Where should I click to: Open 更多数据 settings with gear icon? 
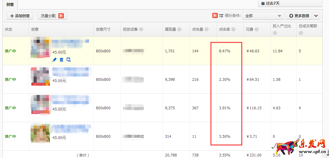[x=299, y=16]
